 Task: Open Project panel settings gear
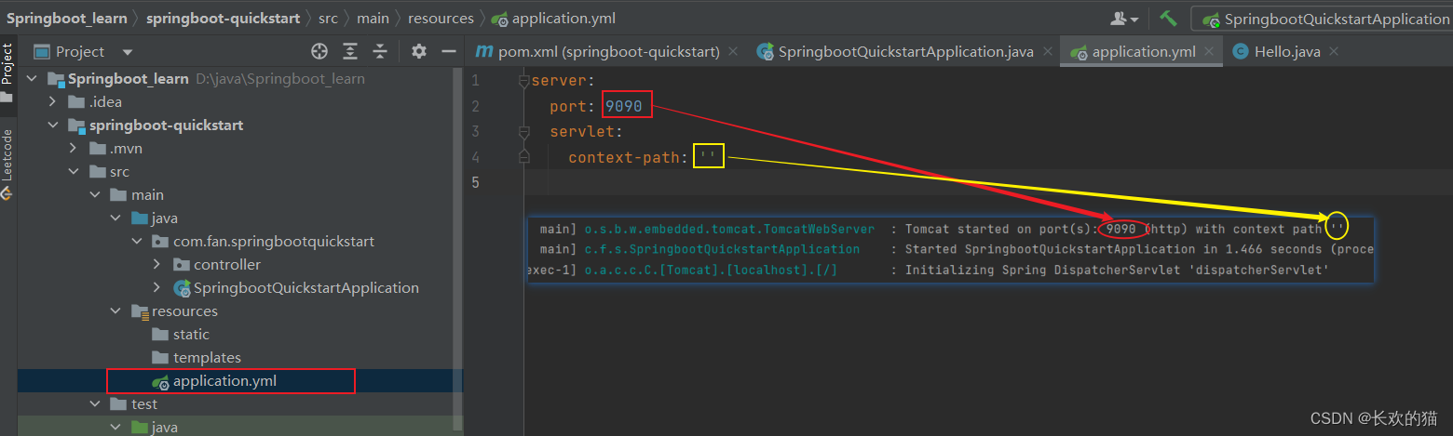419,51
